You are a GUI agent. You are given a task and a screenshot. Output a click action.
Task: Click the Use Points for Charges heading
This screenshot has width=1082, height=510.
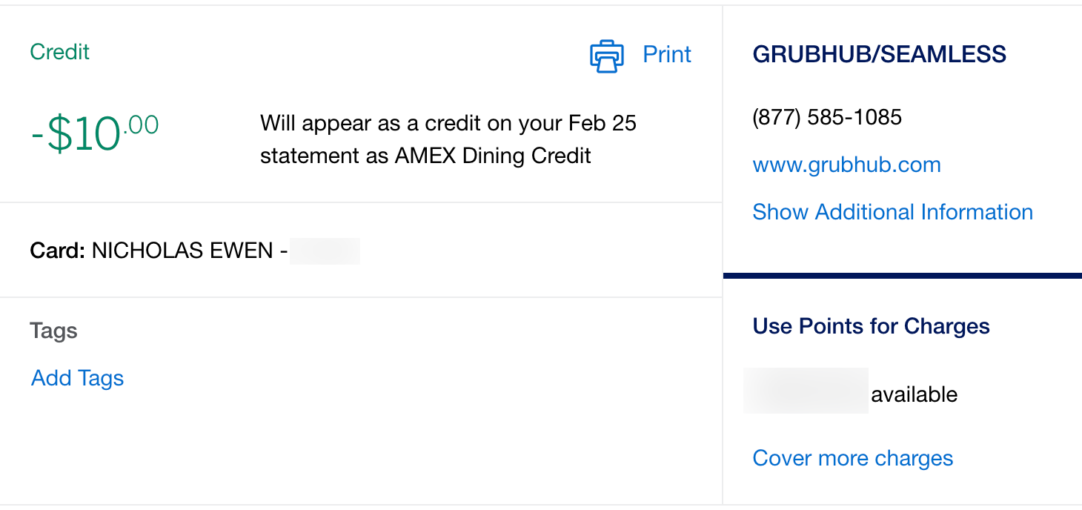[871, 326]
